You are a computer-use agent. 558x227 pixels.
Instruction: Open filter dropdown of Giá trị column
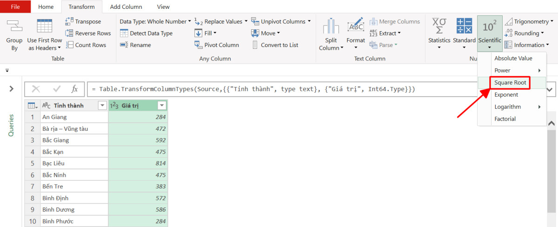162,105
